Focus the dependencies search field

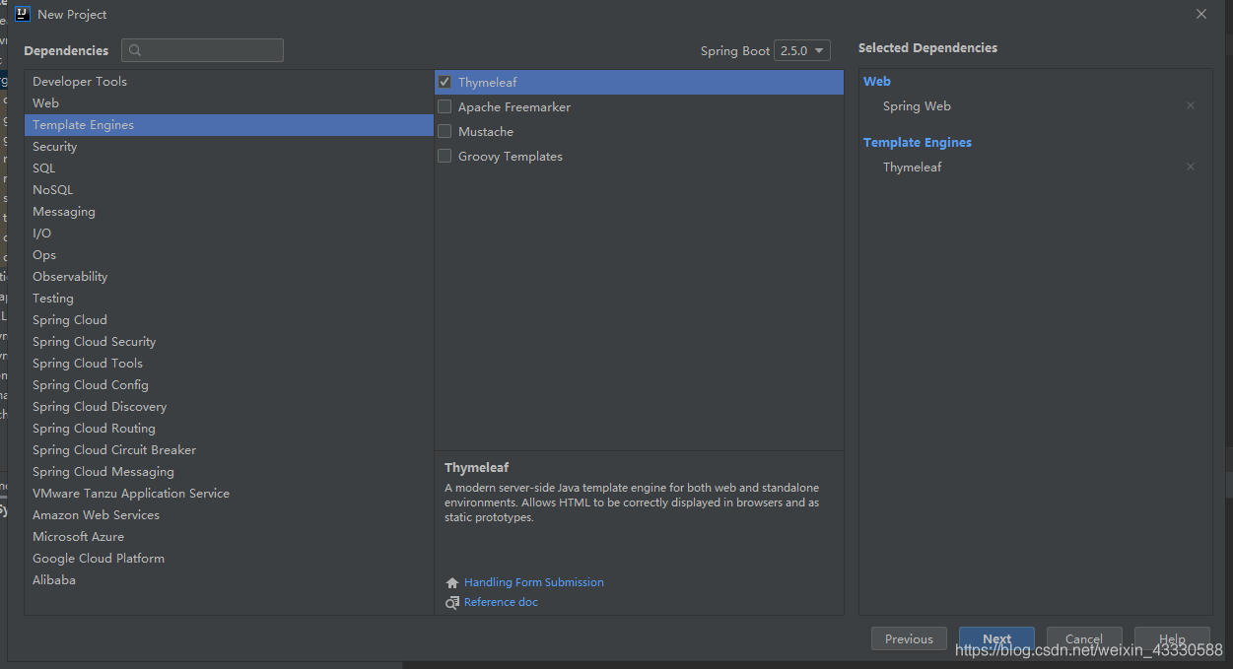pyautogui.click(x=202, y=50)
